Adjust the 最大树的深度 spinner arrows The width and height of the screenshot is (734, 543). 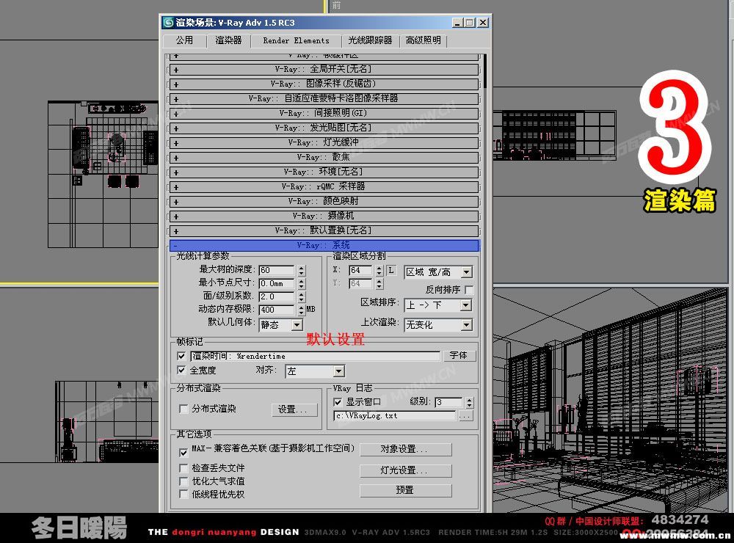pos(301,270)
